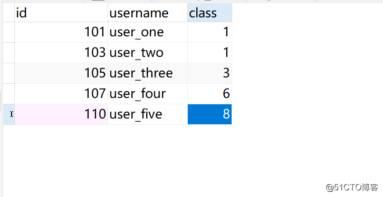Viewport: 383px width, 197px height.
Task: Select class cell with value 3
Action: pyautogui.click(x=209, y=73)
